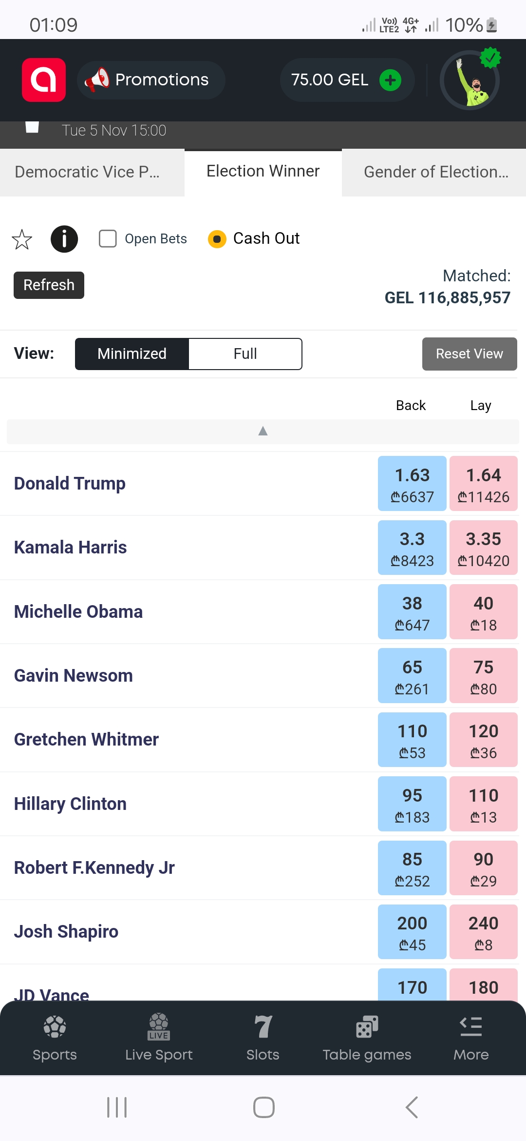Viewport: 526px width, 1141px height.
Task: Back Donald Trump at 1.63
Action: [412, 484]
